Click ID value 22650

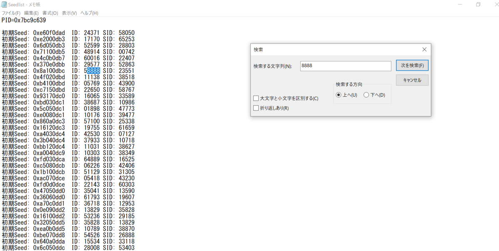click(92, 90)
